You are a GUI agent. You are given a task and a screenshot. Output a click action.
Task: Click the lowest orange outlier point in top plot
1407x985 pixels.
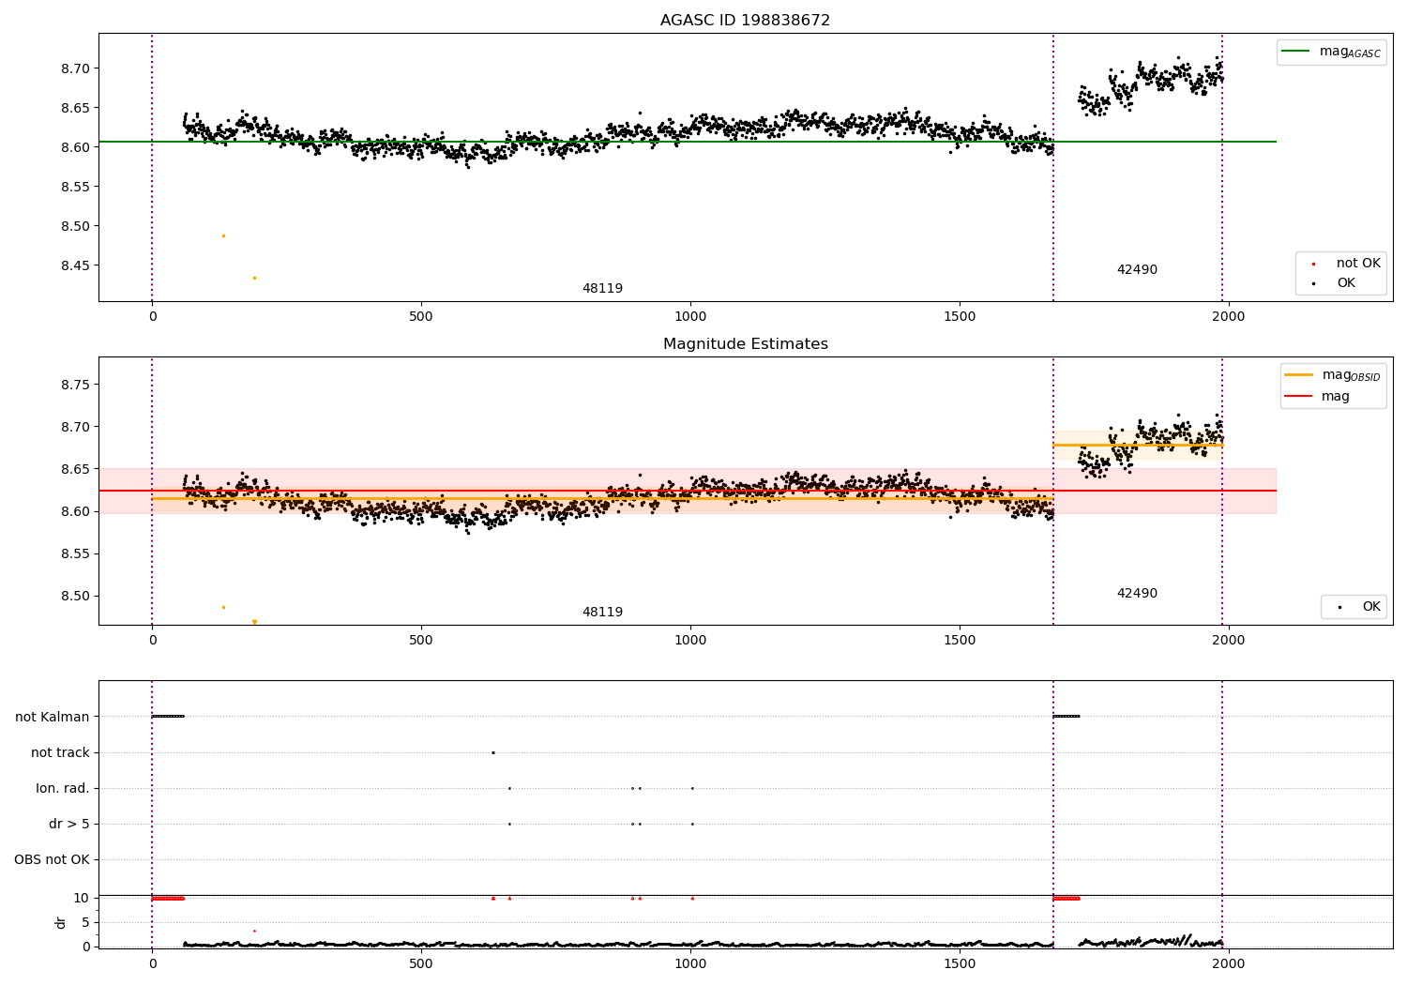pyautogui.click(x=254, y=278)
